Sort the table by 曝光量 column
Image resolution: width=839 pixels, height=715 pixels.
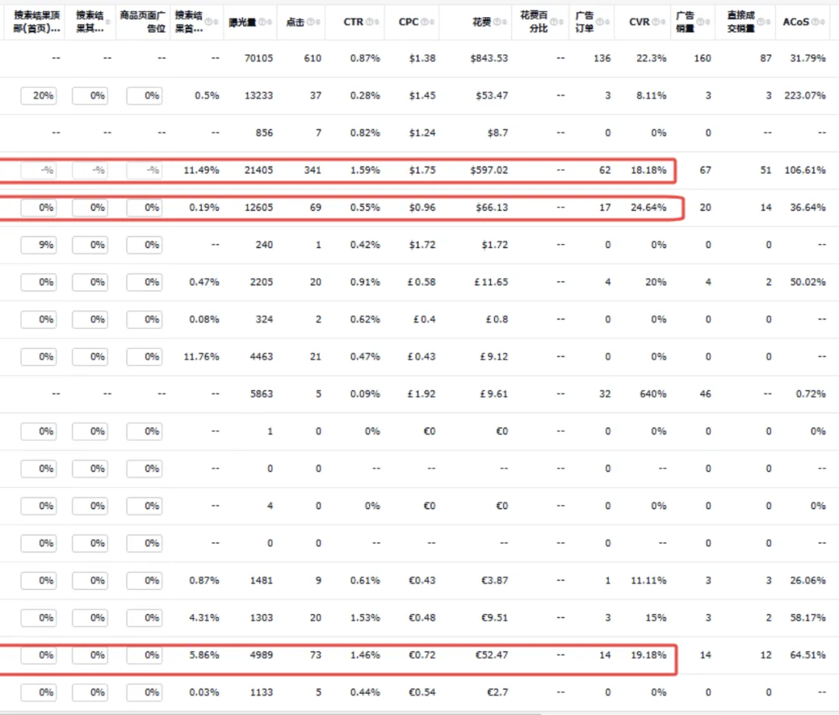click(269, 22)
